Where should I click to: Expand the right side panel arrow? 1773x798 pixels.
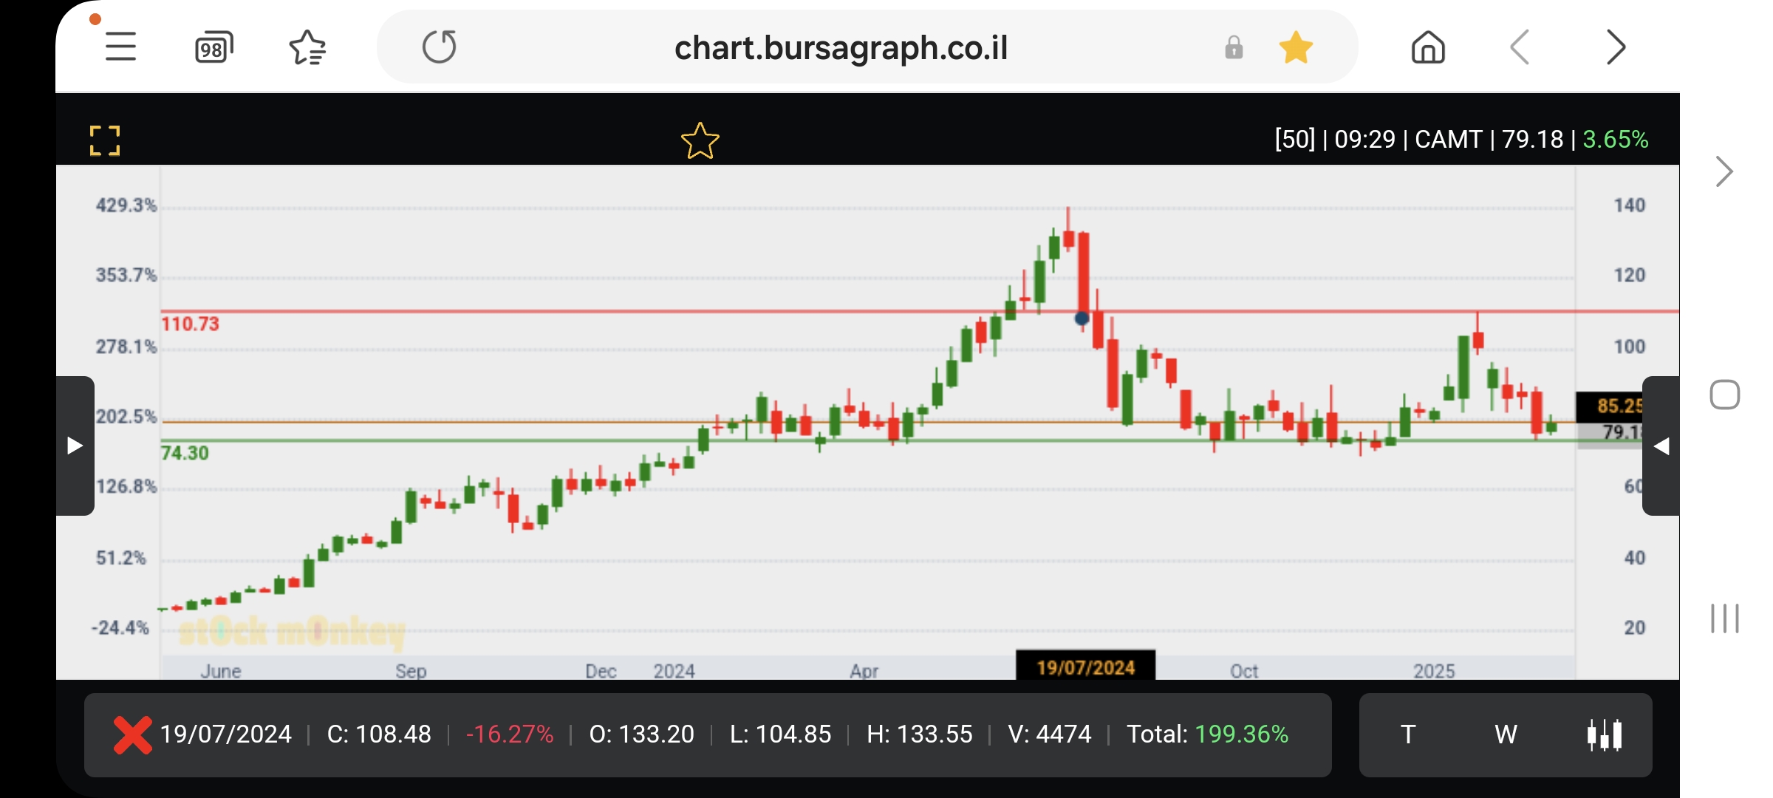click(x=1661, y=446)
